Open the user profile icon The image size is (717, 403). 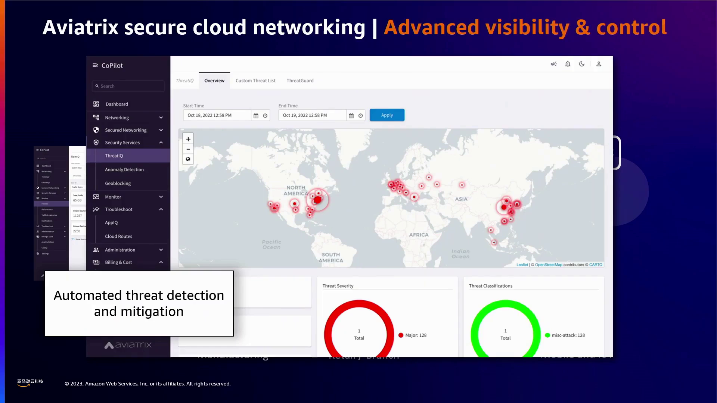click(599, 64)
